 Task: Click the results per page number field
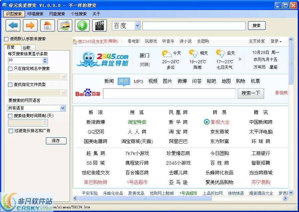point(25,61)
